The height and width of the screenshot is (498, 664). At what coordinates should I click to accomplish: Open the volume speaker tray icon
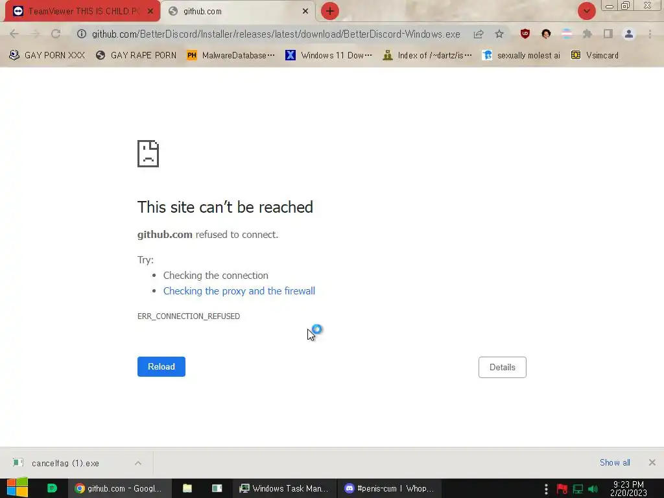593,489
